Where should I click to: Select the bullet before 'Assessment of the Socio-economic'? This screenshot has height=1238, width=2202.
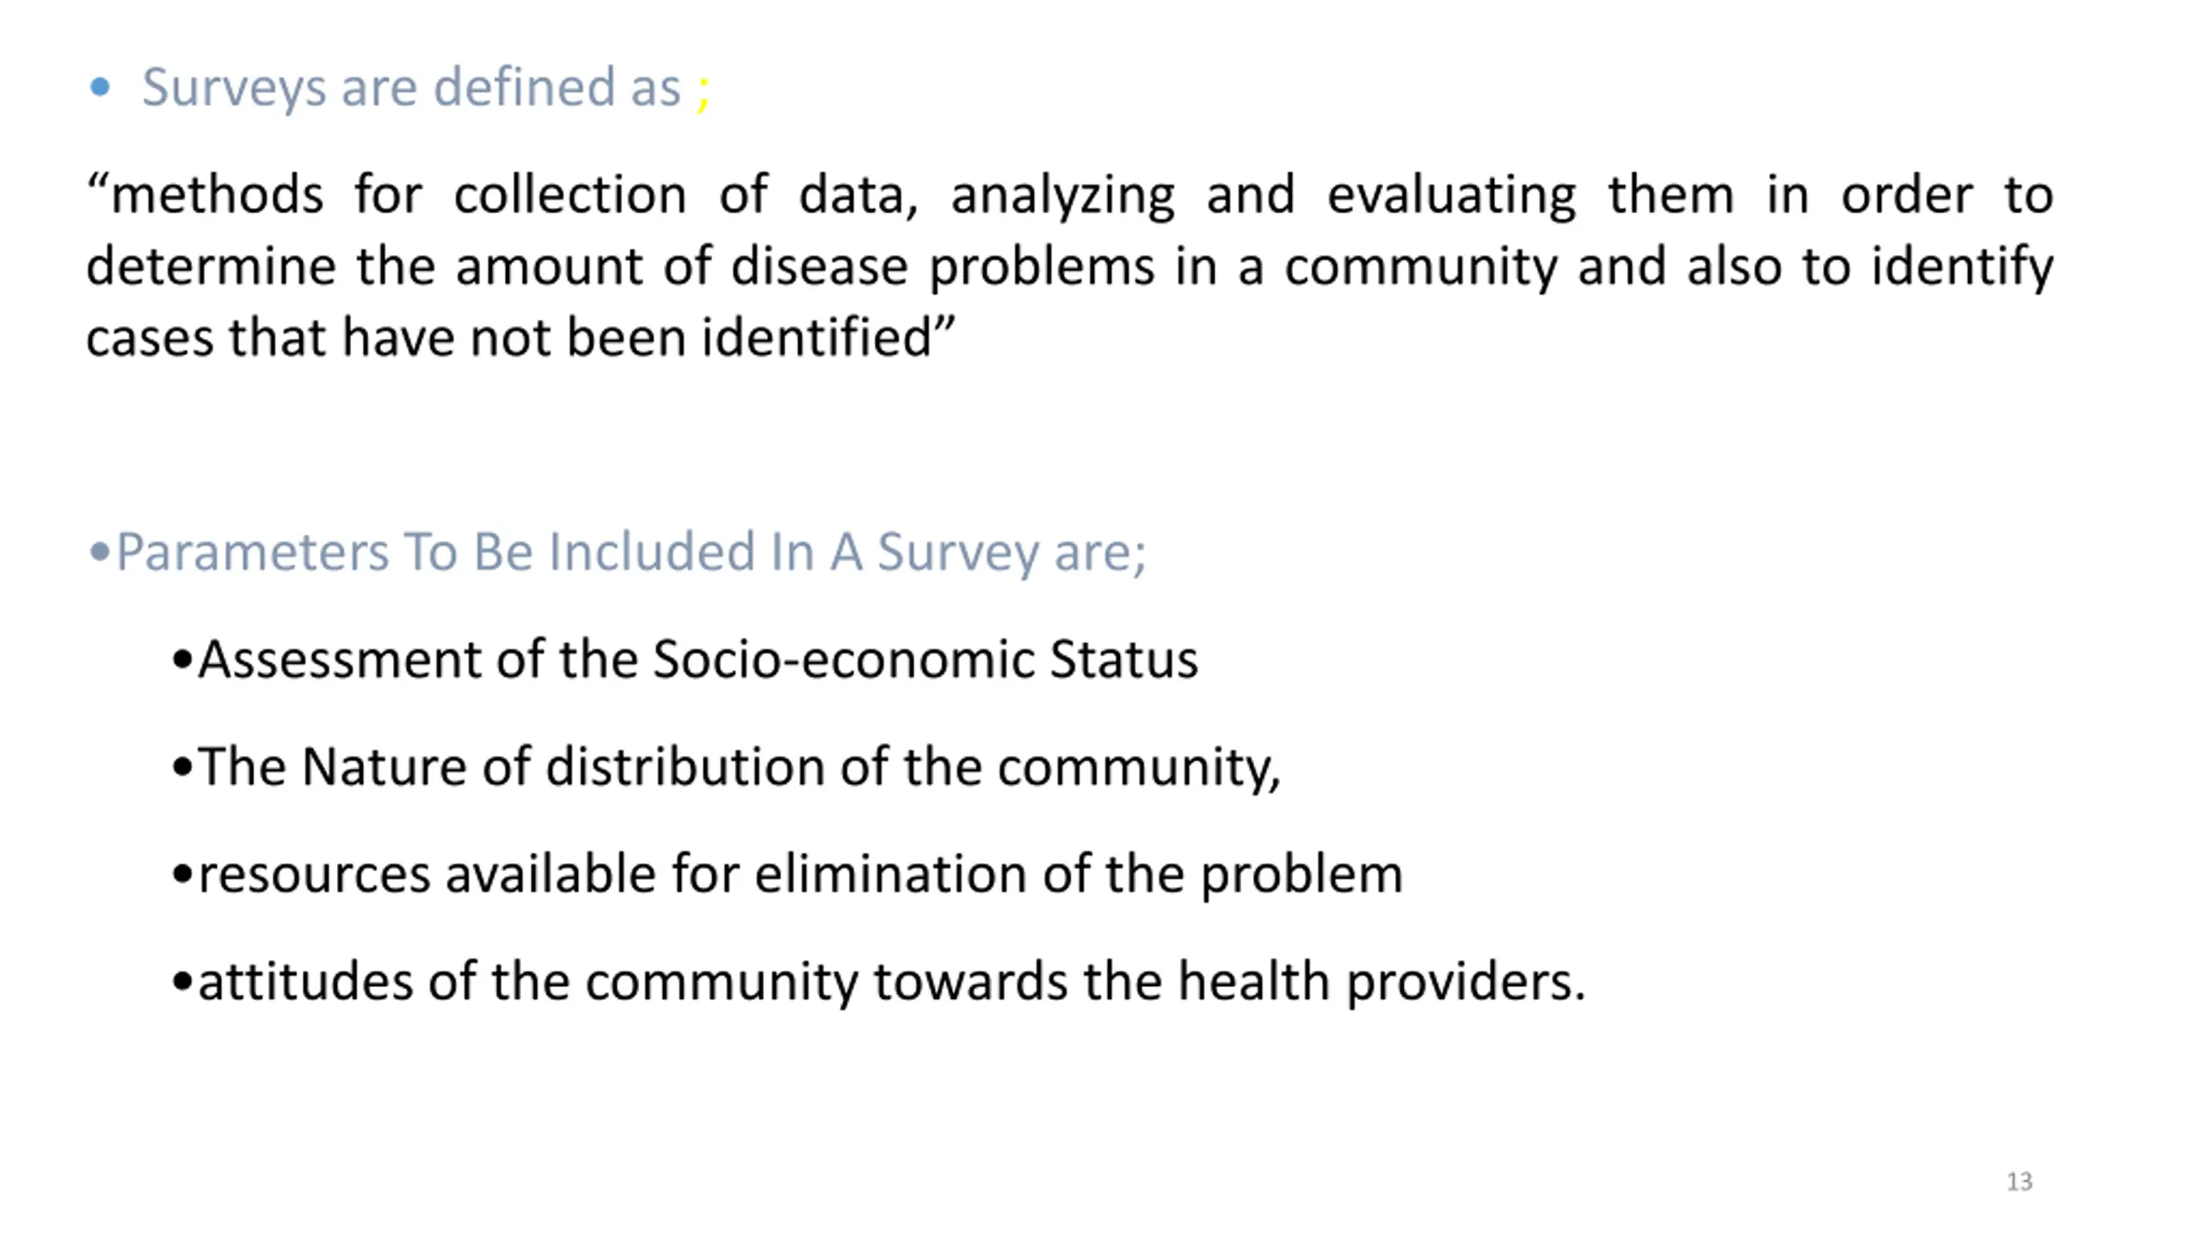[181, 661]
